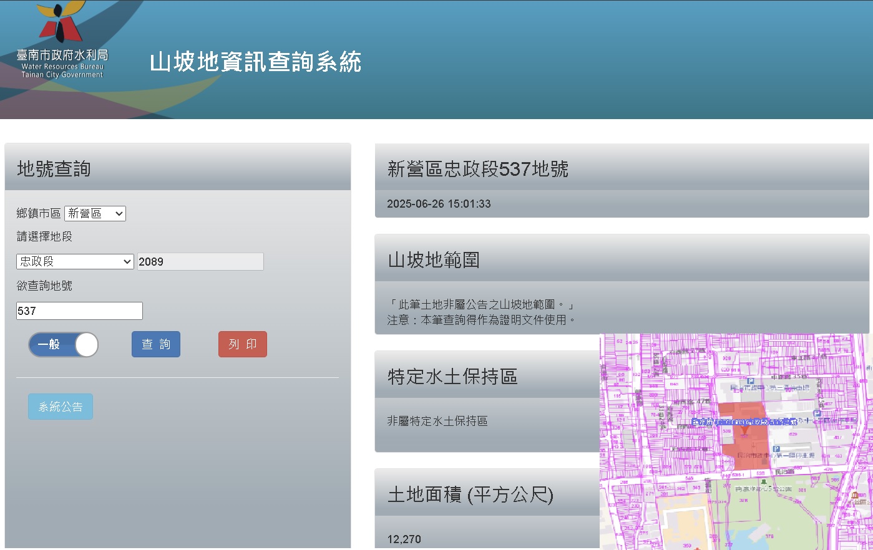Click the parking icon north of highlighted parcel

pos(751,381)
